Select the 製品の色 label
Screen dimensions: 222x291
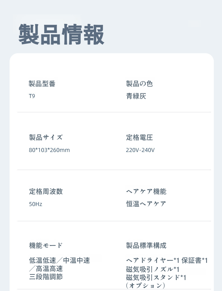[139, 84]
